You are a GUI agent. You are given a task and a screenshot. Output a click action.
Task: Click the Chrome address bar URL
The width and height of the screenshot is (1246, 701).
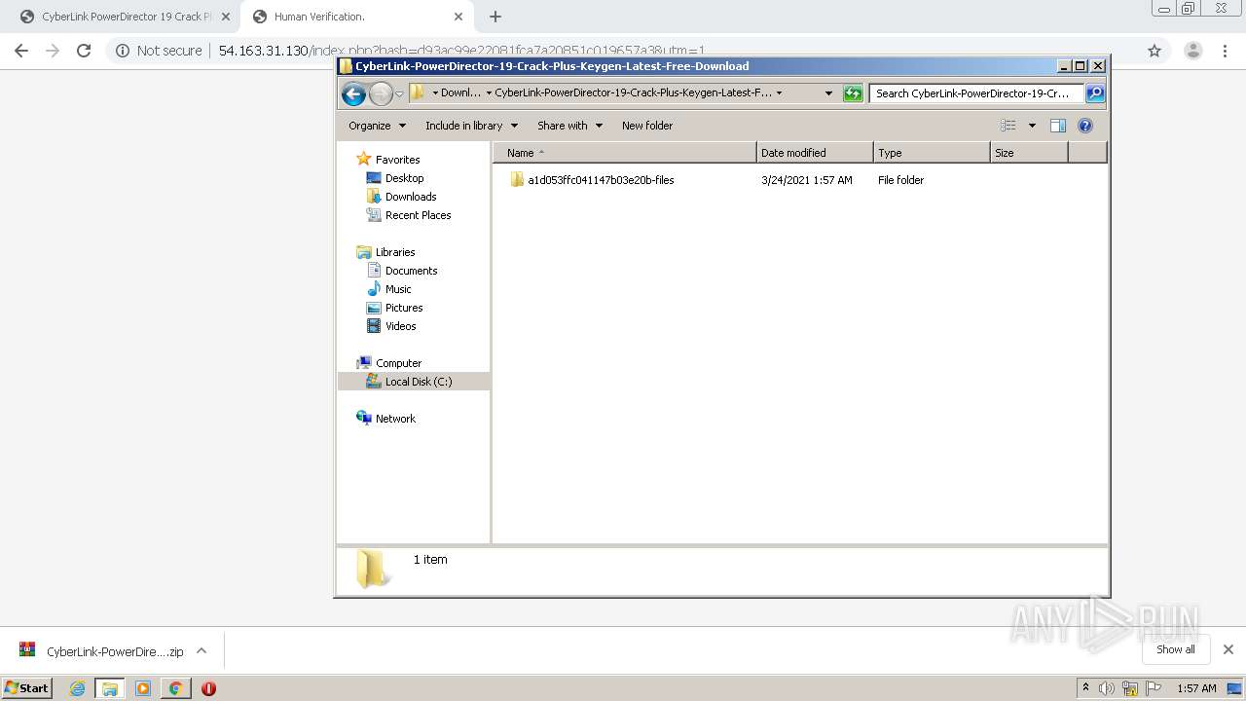(x=461, y=51)
